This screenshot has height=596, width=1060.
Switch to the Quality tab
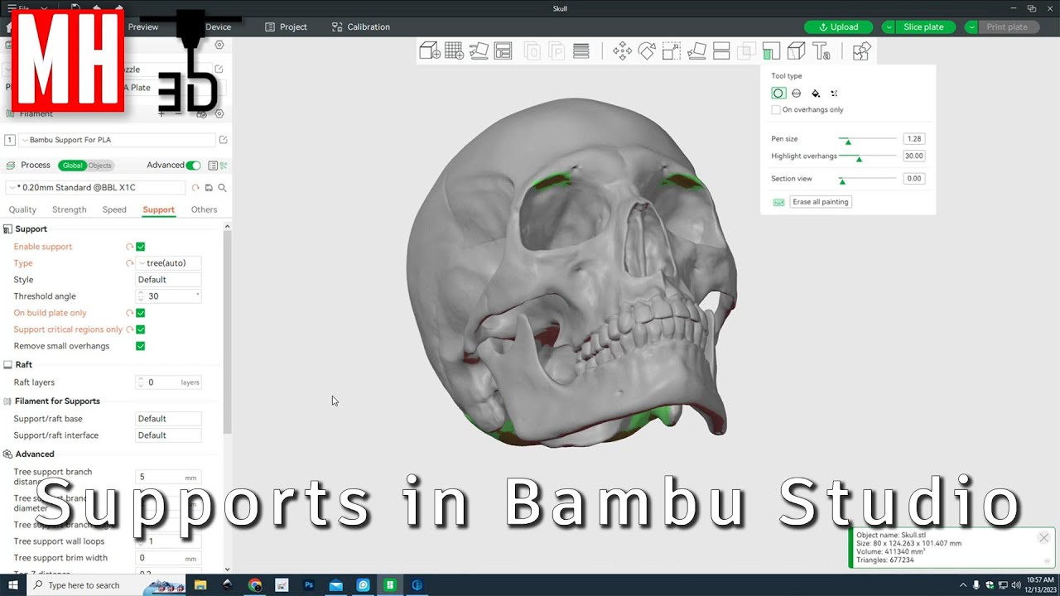(22, 209)
